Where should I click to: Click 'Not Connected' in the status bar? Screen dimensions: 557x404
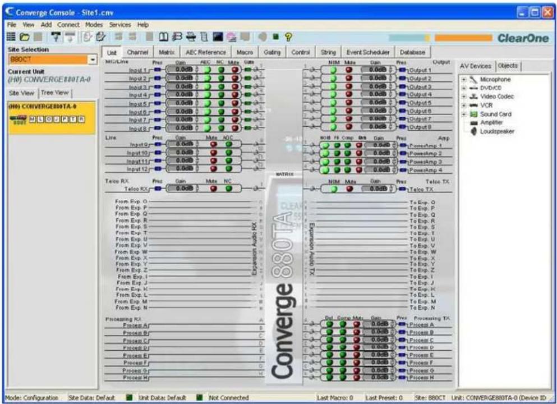tap(228, 398)
